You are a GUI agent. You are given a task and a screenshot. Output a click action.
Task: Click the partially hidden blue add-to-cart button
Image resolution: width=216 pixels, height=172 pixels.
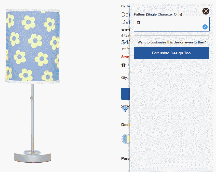pyautogui.click(x=126, y=94)
